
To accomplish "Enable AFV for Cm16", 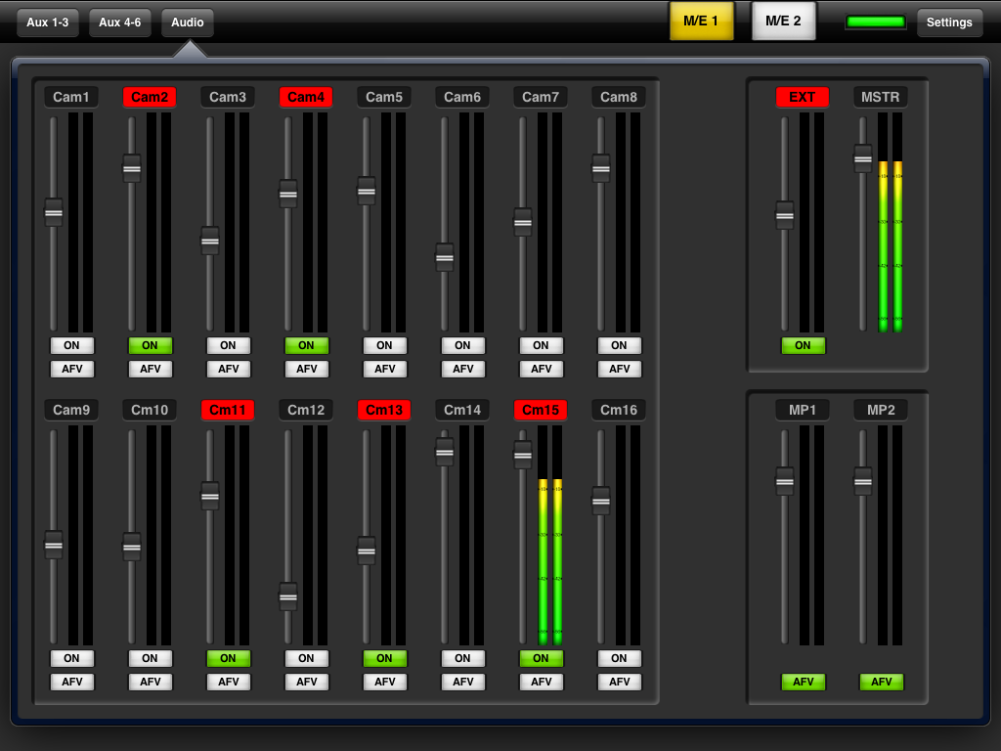I will 619,682.
